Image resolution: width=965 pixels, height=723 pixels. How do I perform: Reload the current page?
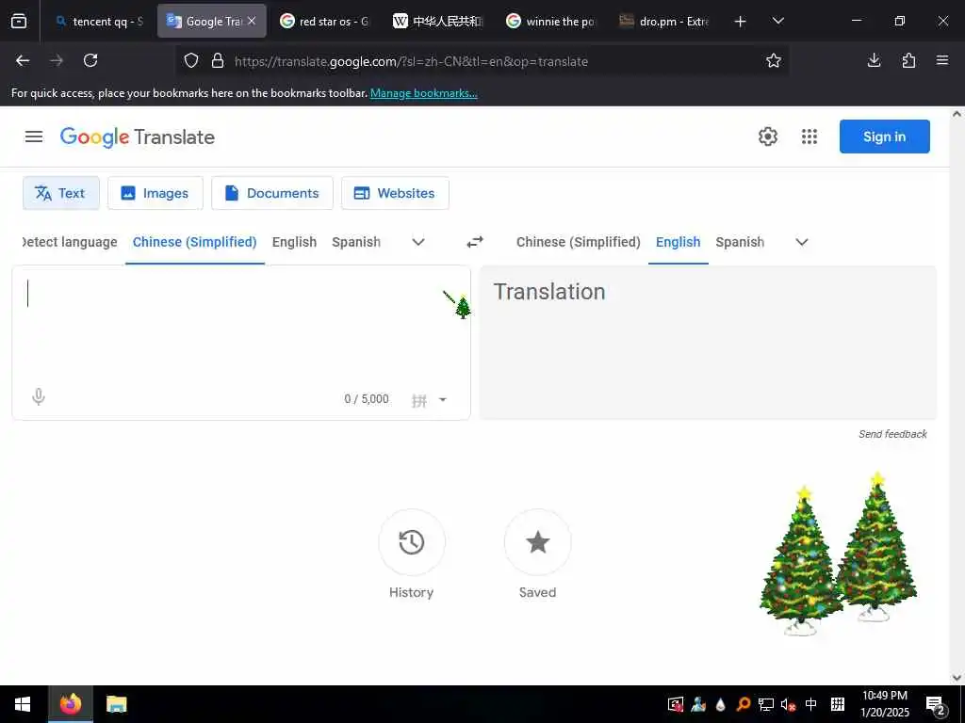pos(90,60)
